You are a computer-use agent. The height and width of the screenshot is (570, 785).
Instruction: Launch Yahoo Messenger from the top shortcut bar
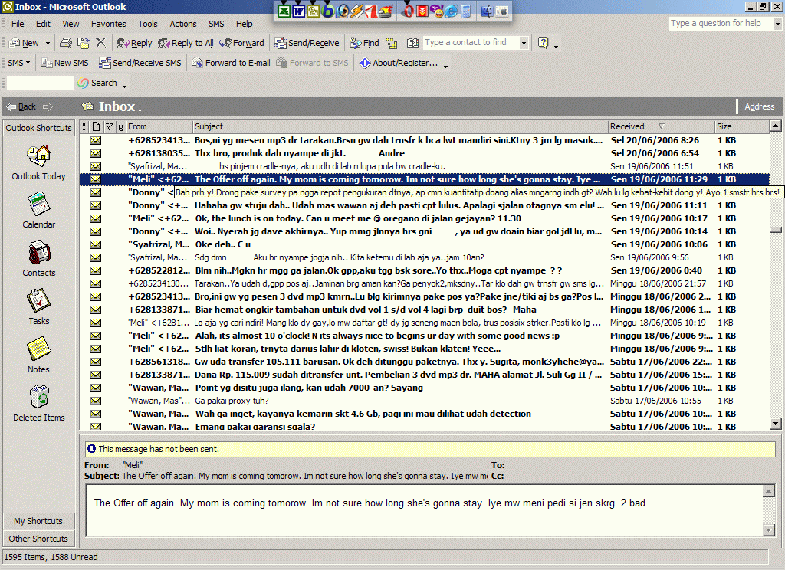pyautogui.click(x=436, y=11)
